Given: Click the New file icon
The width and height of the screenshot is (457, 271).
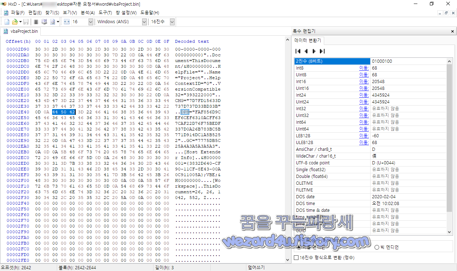Looking at the screenshot, I should click(7, 22).
